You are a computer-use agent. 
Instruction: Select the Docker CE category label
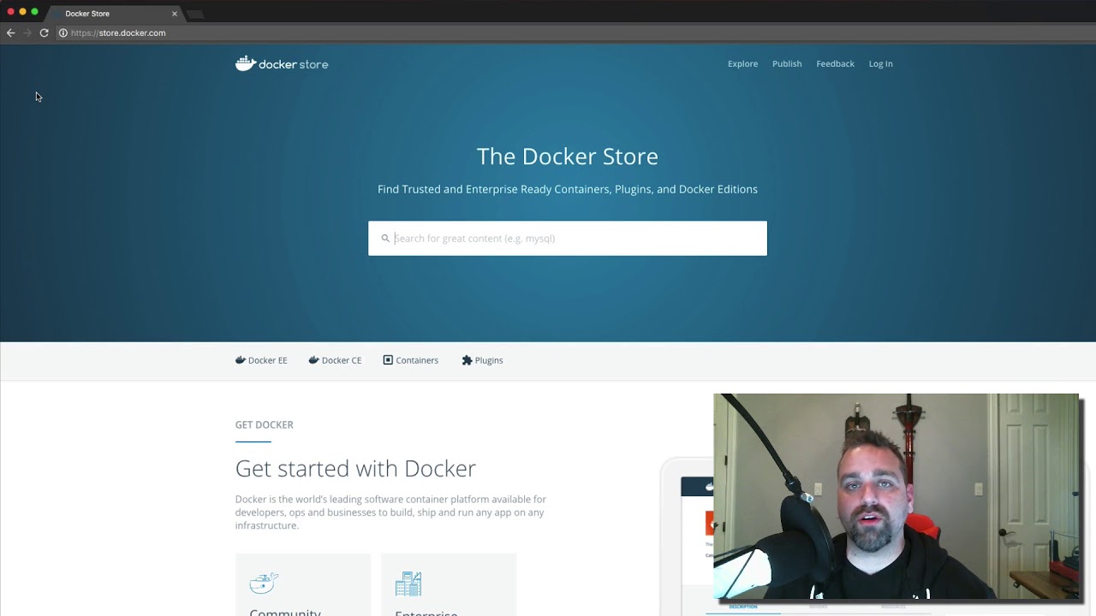tap(342, 360)
